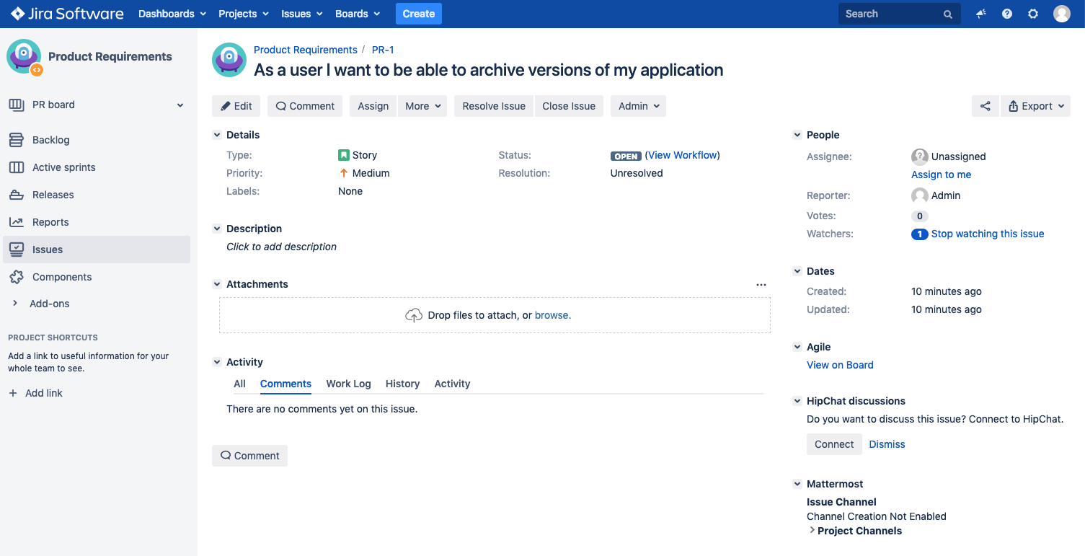Collapse the Details section
This screenshot has height=556, width=1085.
[217, 135]
